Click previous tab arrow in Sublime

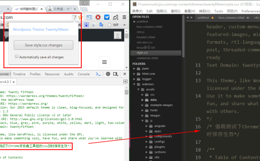pyautogui.click(x=188, y=18)
